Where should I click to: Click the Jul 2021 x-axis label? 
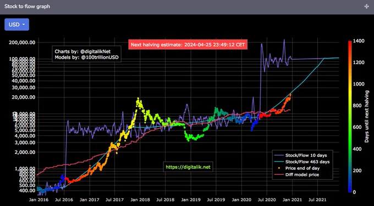pos(318,200)
